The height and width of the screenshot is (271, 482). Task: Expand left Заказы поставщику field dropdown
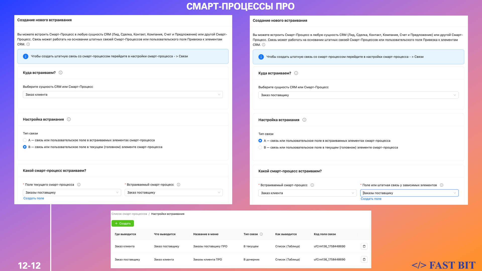pos(72,193)
